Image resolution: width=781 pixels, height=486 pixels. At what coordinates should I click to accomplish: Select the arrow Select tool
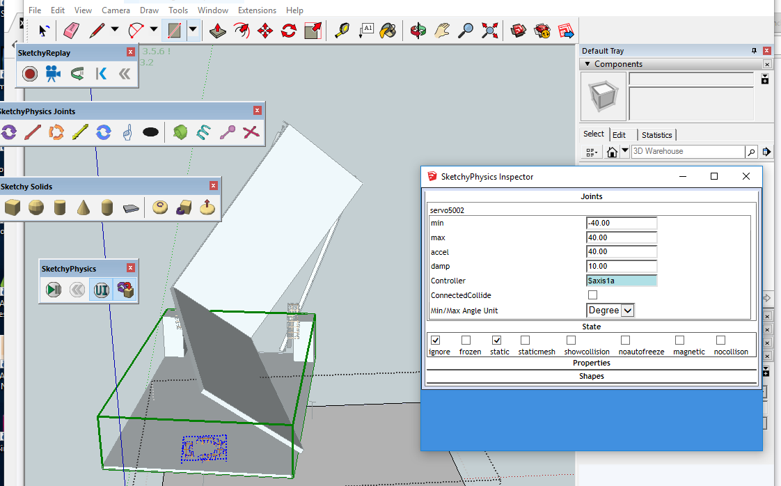coord(43,31)
